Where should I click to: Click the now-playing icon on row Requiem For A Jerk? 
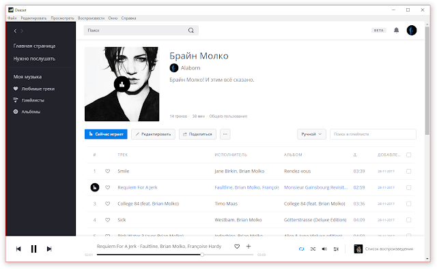95,187
